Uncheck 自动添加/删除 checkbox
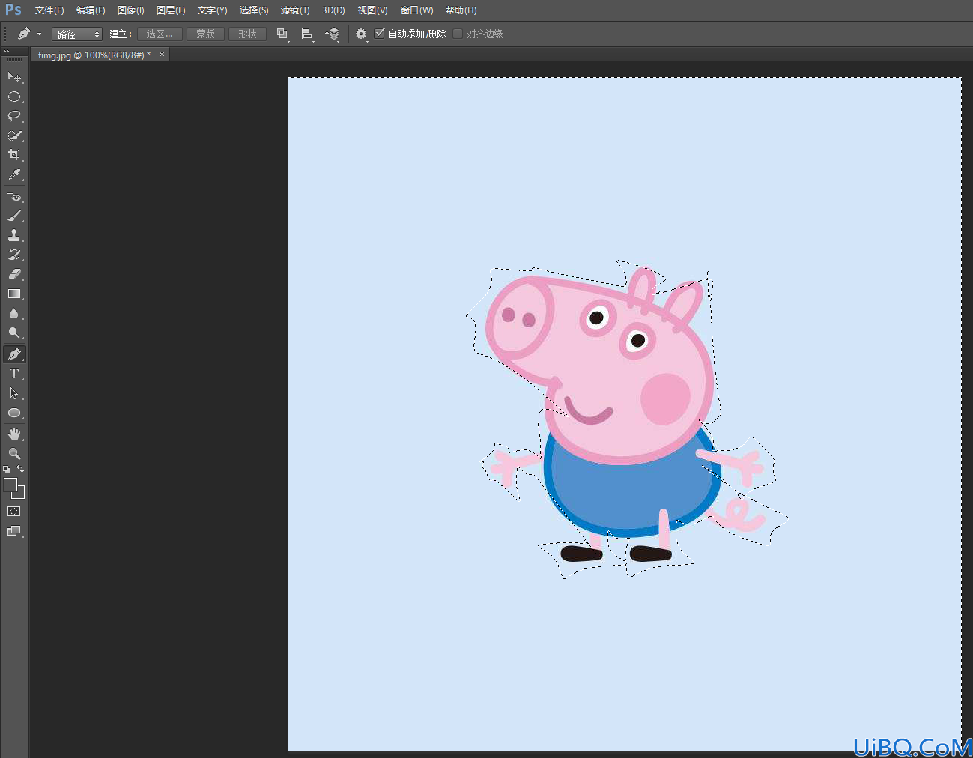973x758 pixels. tap(380, 34)
